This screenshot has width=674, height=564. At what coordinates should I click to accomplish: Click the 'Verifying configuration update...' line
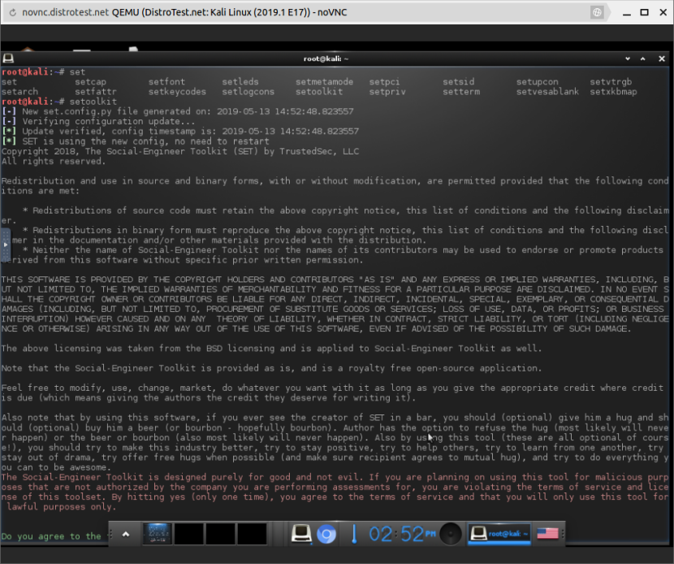point(108,121)
